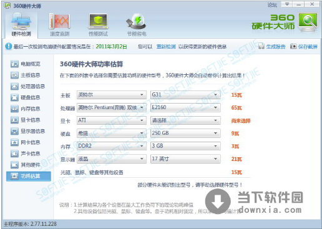This screenshot has width=322, height=229.
Task: Click the 处理器信息 sidebar icon
Action: (x=14, y=86)
